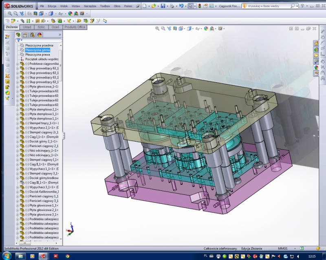Switch to the Szkic tab
The image size is (326, 260).
[41, 27]
